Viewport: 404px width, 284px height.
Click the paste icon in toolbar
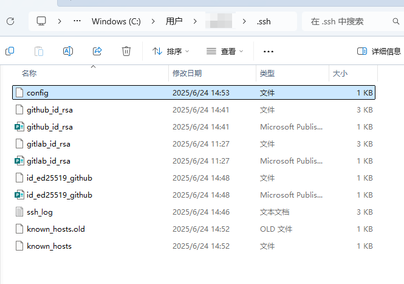[39, 51]
